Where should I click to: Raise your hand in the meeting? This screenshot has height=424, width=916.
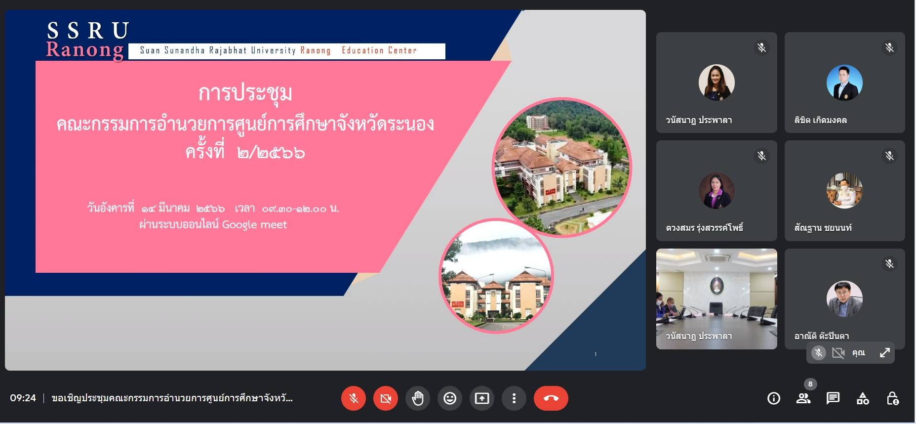coord(418,398)
